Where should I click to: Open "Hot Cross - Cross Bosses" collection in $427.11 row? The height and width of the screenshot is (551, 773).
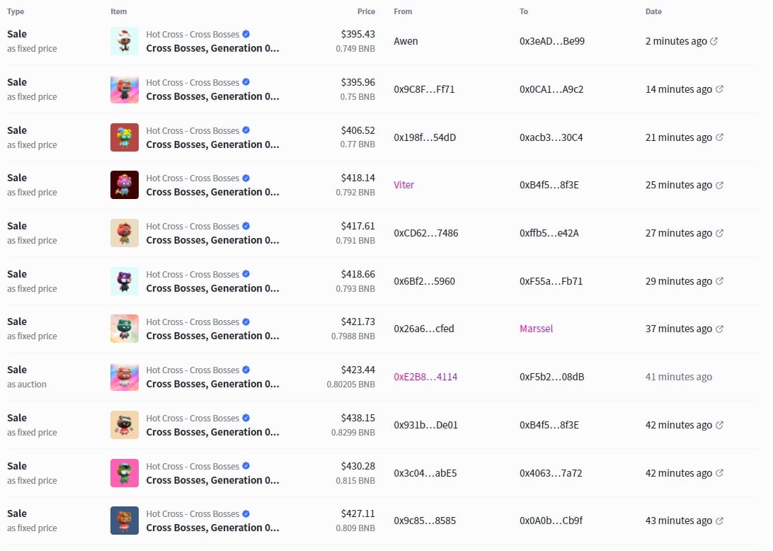tap(193, 513)
